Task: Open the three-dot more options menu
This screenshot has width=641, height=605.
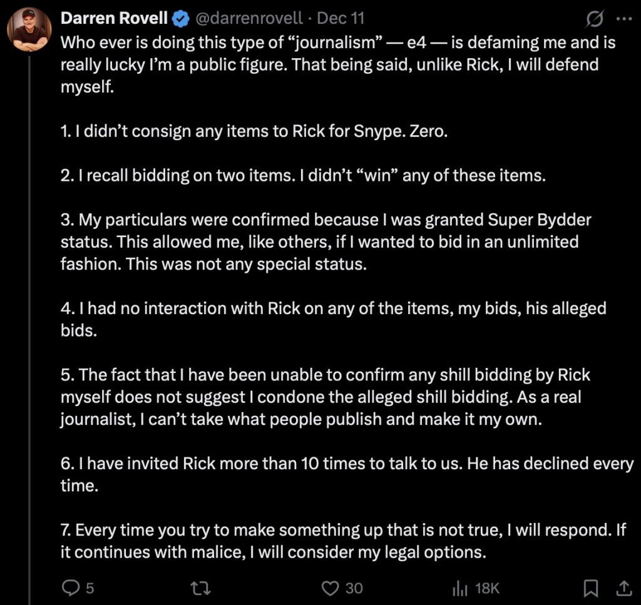Action: [624, 19]
